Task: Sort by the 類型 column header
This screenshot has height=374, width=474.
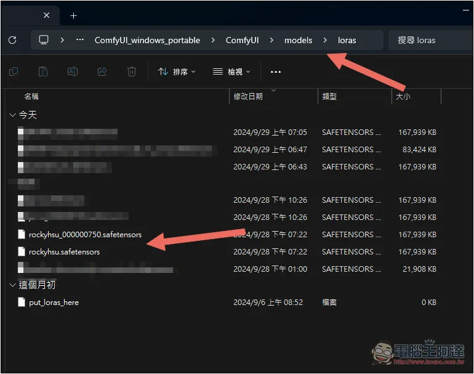Action: pyautogui.click(x=329, y=97)
